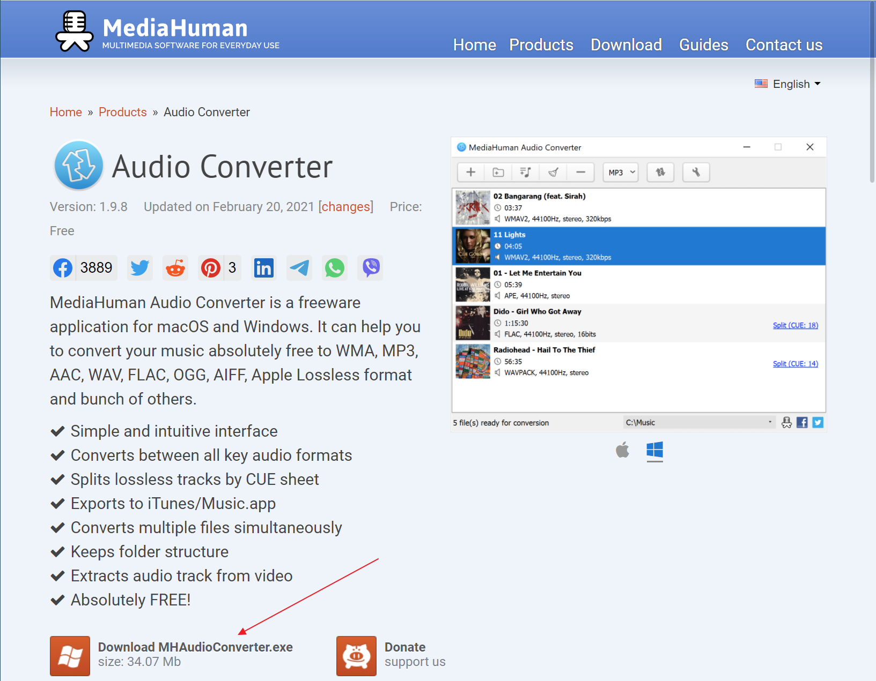Click the clear list broom icon

coord(553,172)
